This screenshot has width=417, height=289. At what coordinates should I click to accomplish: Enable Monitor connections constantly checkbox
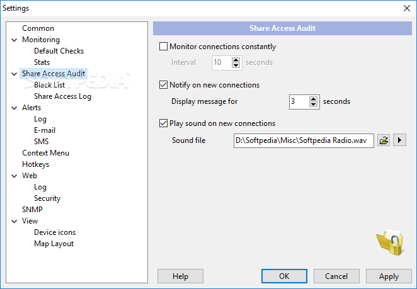[x=163, y=47]
